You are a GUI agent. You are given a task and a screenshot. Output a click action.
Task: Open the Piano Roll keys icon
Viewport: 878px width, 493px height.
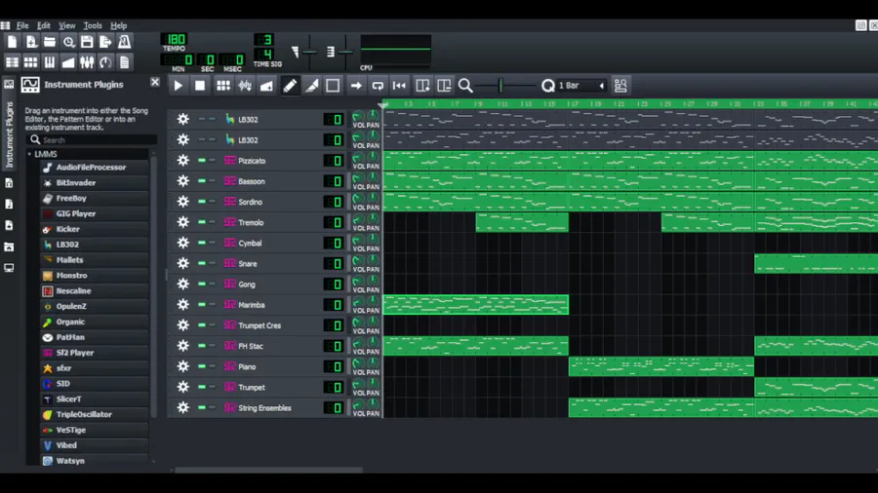(x=50, y=62)
